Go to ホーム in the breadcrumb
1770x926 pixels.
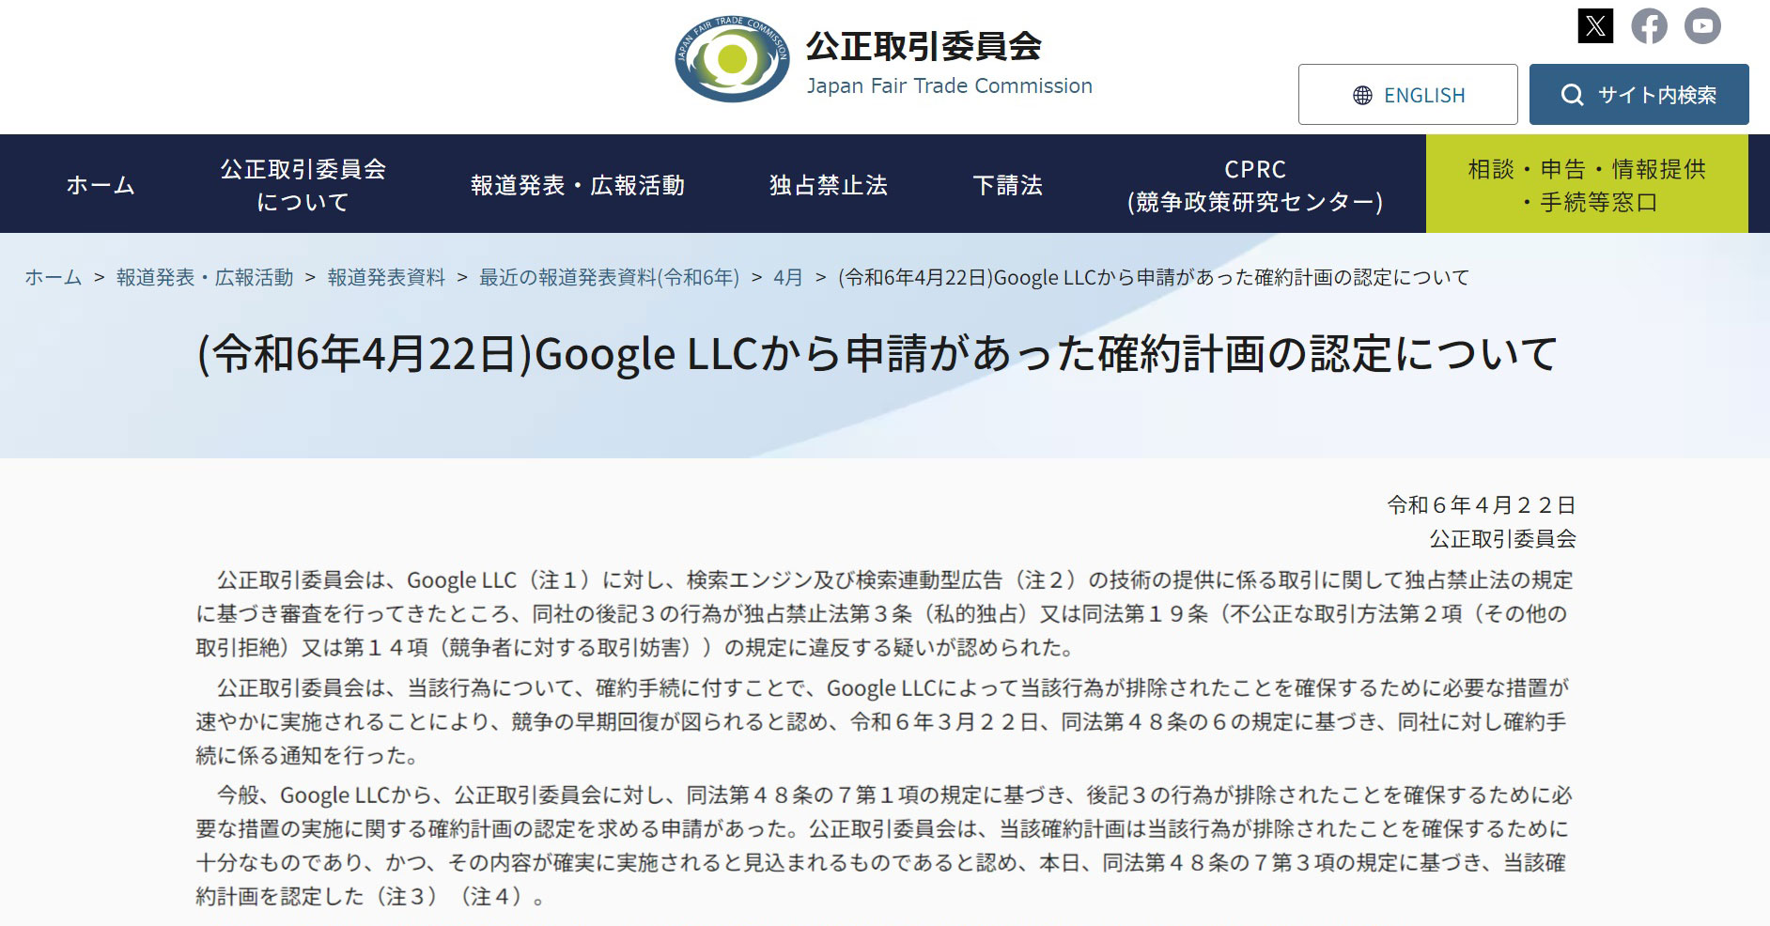click(x=53, y=277)
